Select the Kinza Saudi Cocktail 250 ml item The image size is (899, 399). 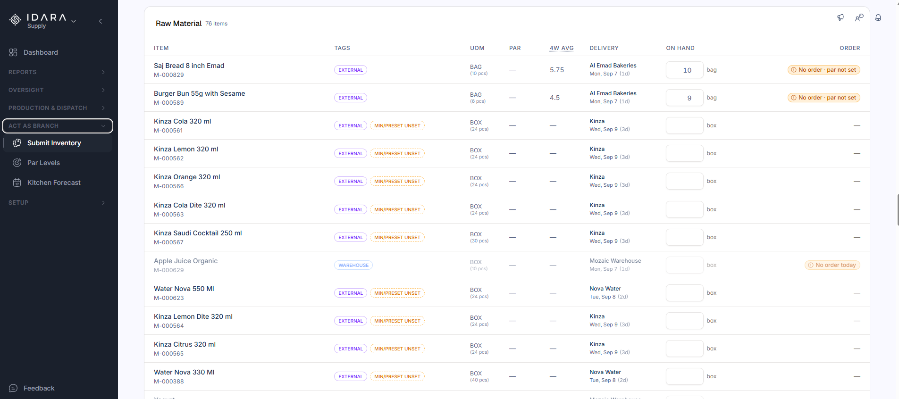point(198,233)
